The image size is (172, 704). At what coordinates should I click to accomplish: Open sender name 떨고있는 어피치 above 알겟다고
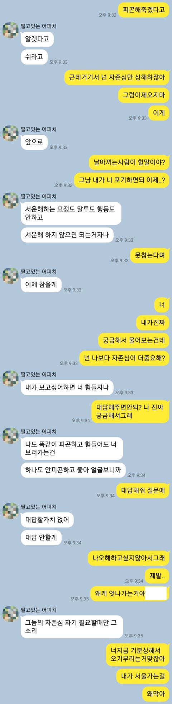click(39, 26)
